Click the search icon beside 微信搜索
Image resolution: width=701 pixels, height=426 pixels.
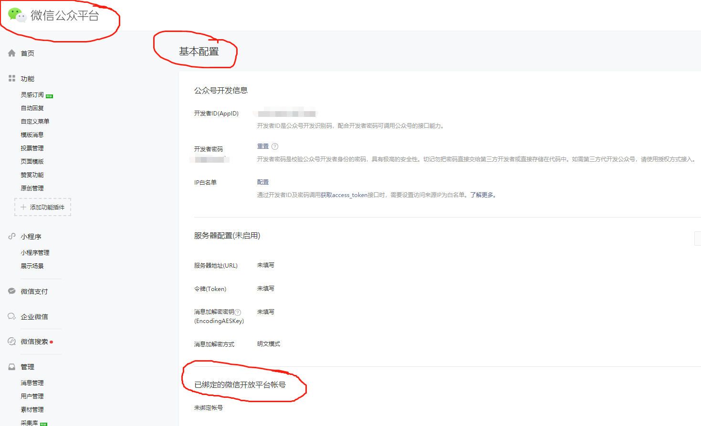point(12,341)
